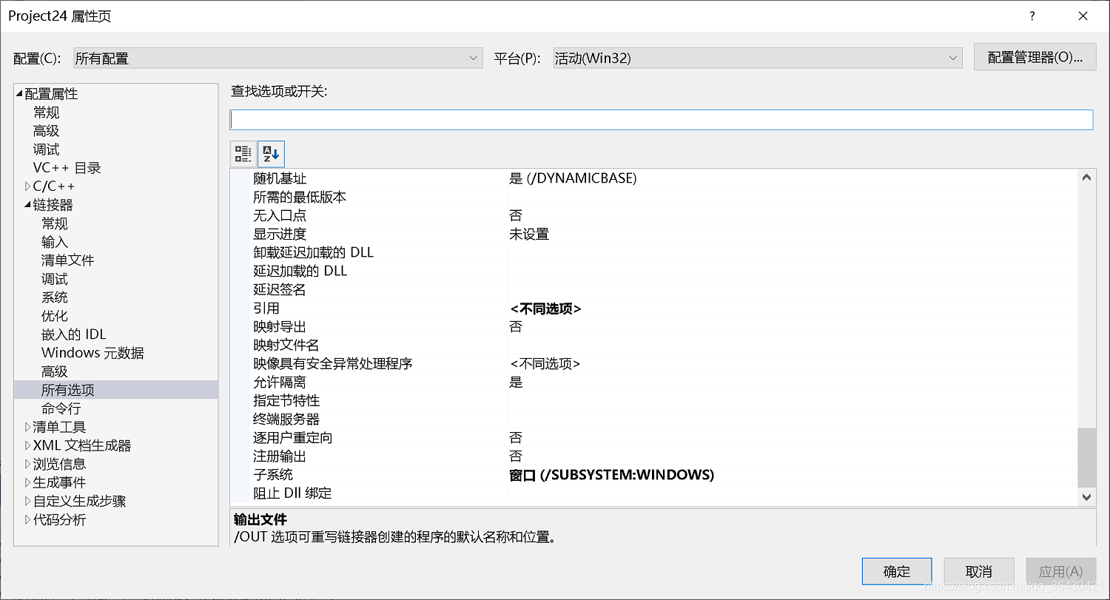1110x600 pixels.
Task: Select 优化 tree item
Action: pos(55,316)
